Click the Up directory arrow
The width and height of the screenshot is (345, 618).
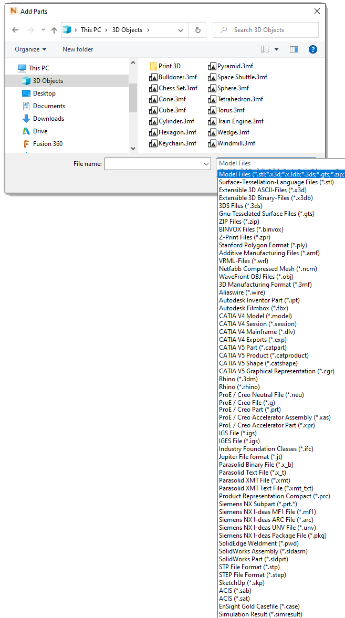click(54, 30)
